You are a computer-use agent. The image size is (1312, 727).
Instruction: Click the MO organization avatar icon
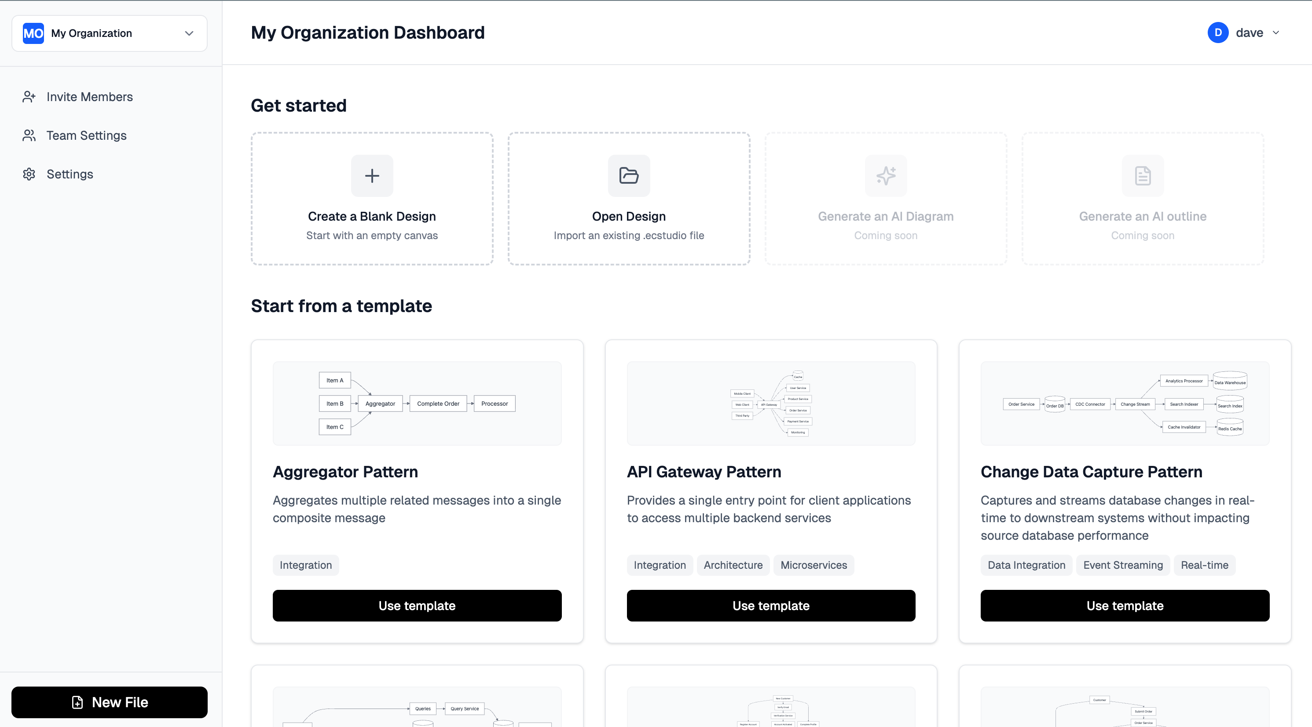pyautogui.click(x=33, y=33)
